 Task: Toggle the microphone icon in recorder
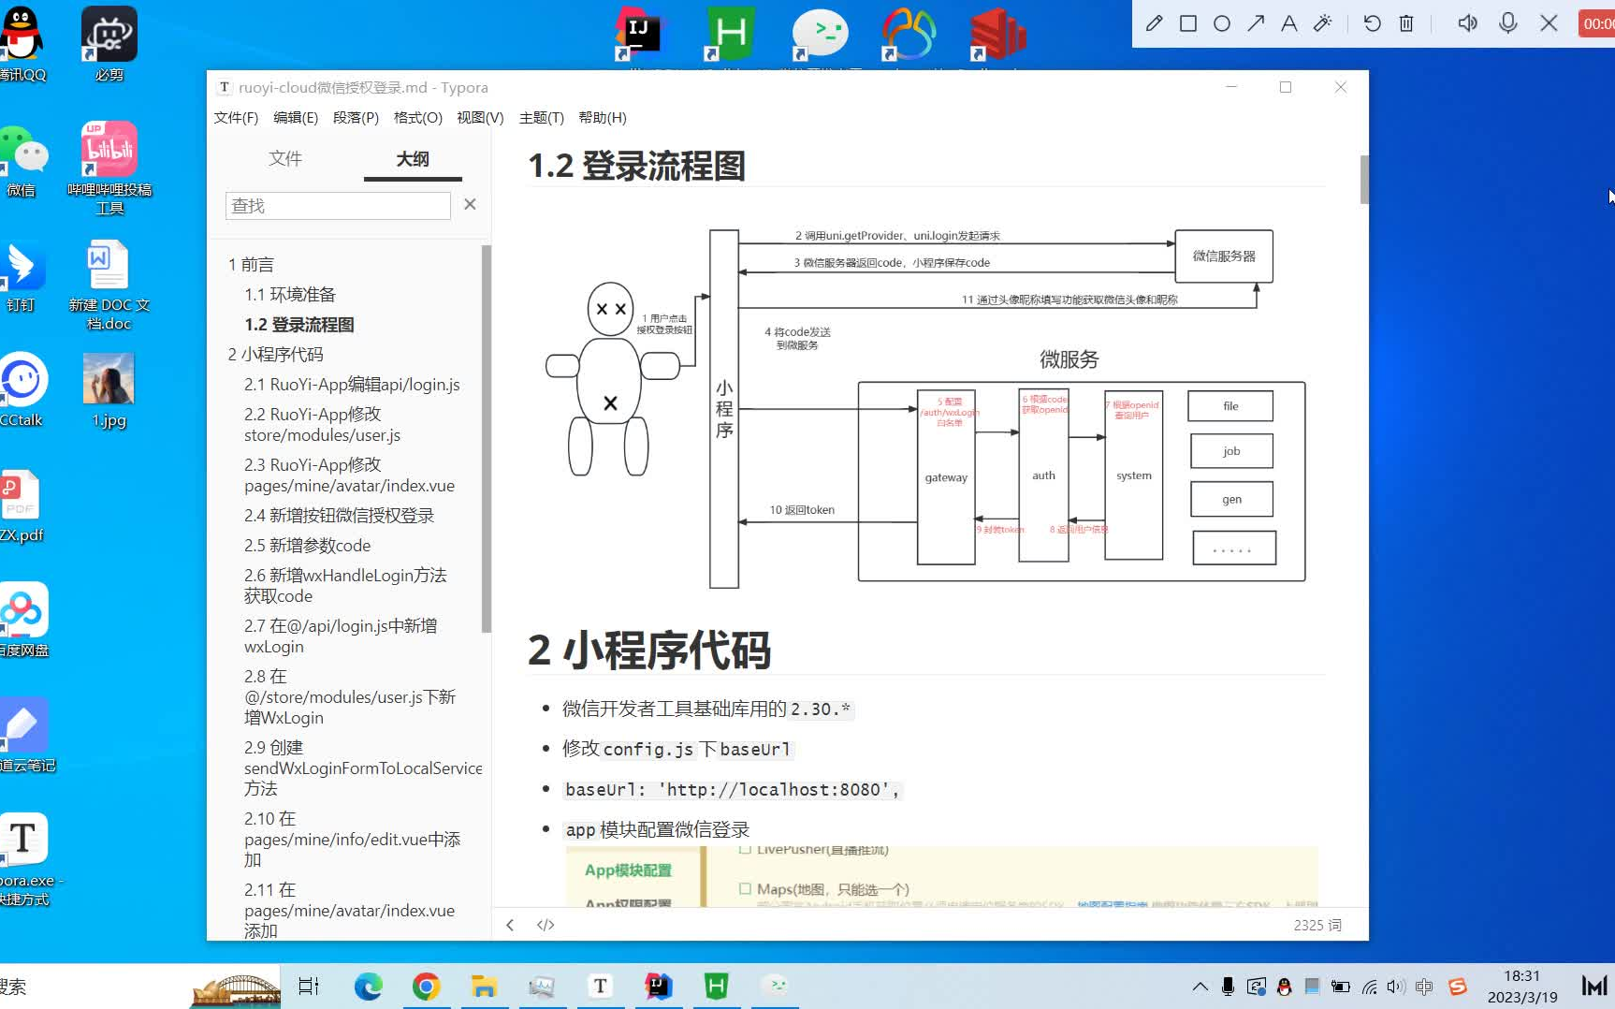1508,23
